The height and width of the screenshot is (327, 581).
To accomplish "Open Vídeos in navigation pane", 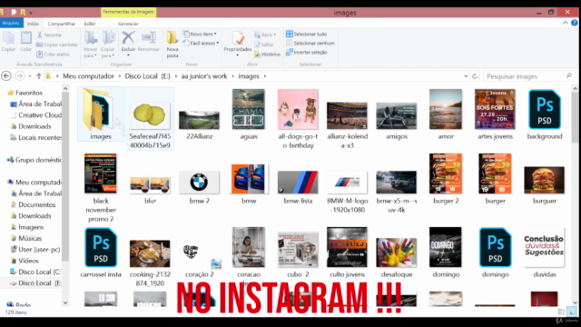I will pos(28,261).
